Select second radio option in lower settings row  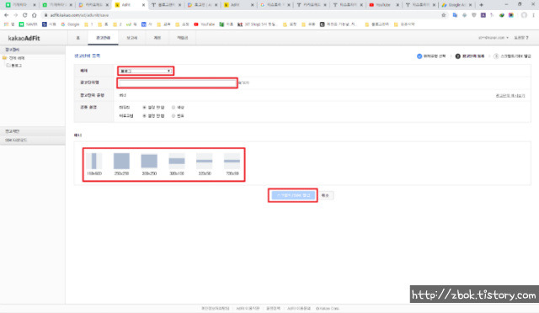[x=173, y=116]
